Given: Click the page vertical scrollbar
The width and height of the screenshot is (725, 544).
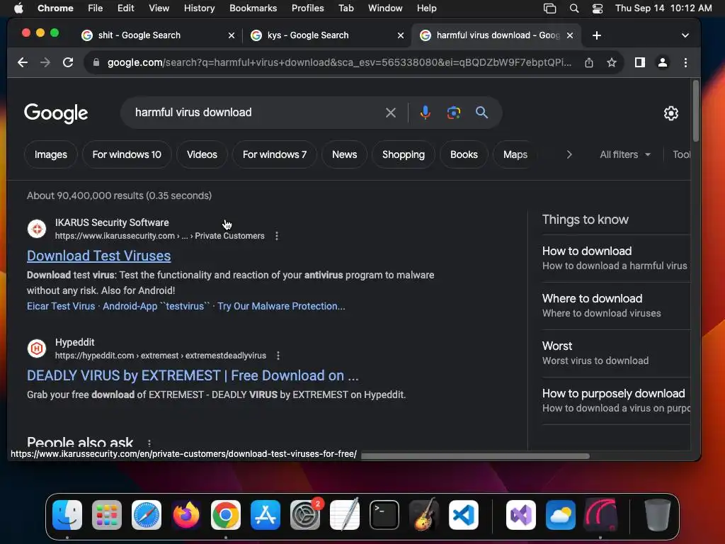Looking at the screenshot, I should point(695,111).
